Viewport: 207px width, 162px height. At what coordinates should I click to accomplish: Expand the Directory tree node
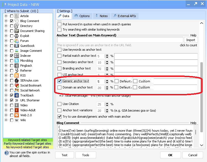coord(6,26)
